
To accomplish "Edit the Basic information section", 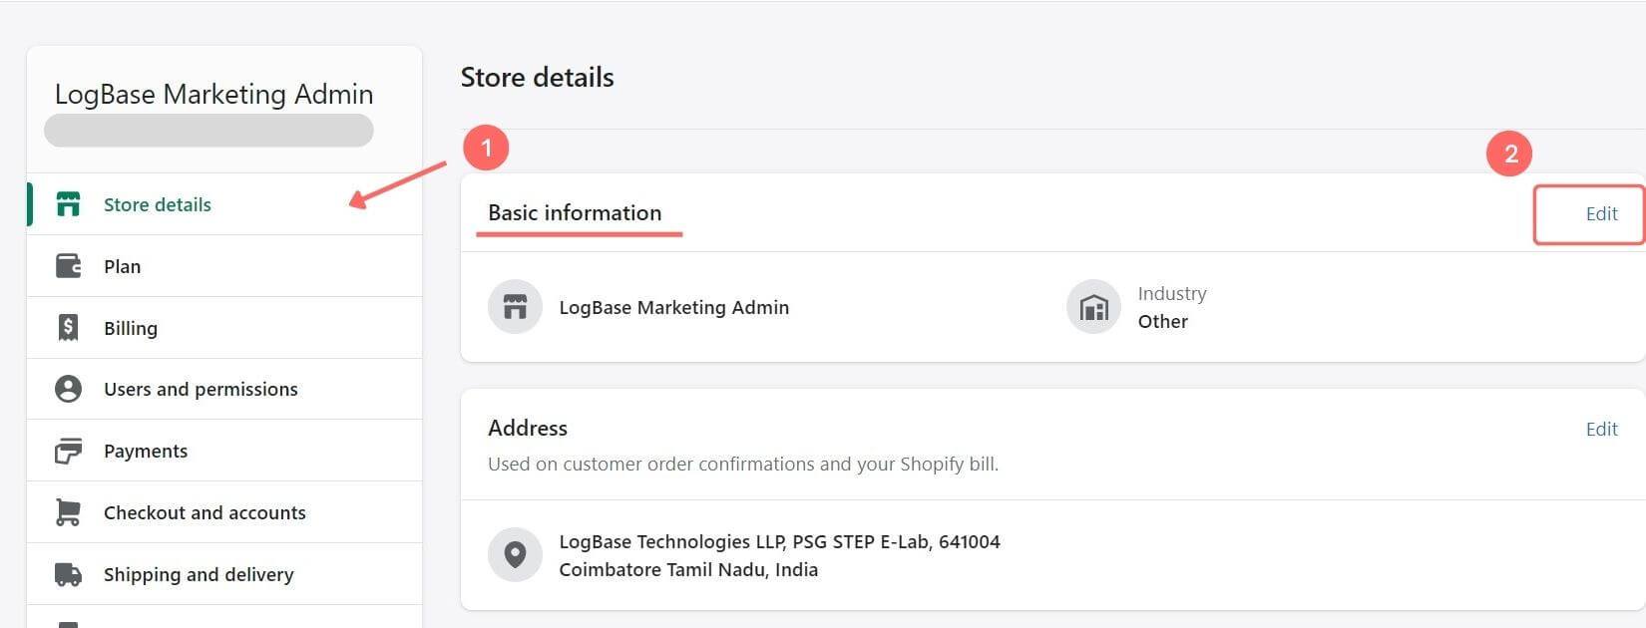I will click(x=1601, y=213).
